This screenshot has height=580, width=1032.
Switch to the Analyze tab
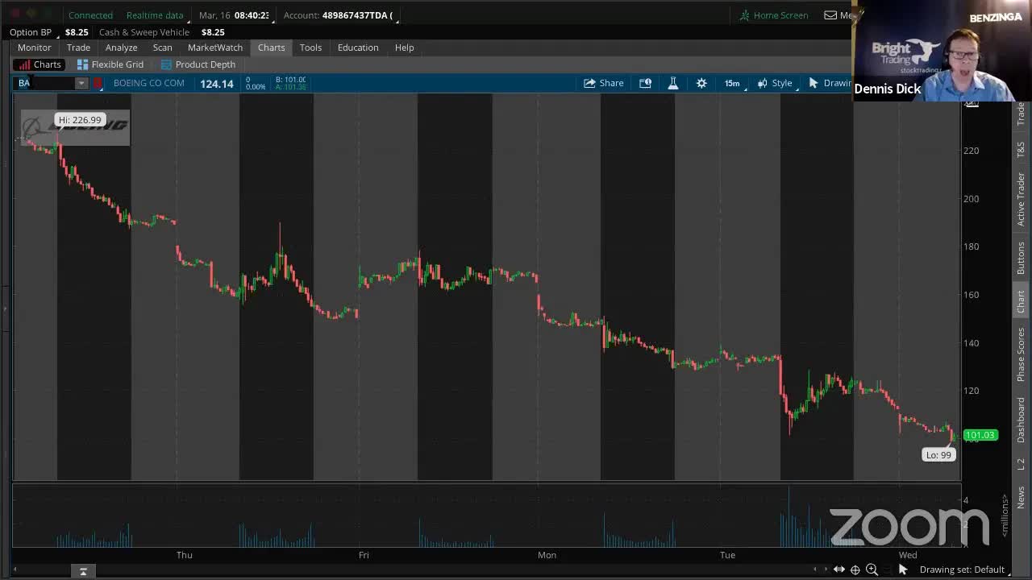point(121,48)
